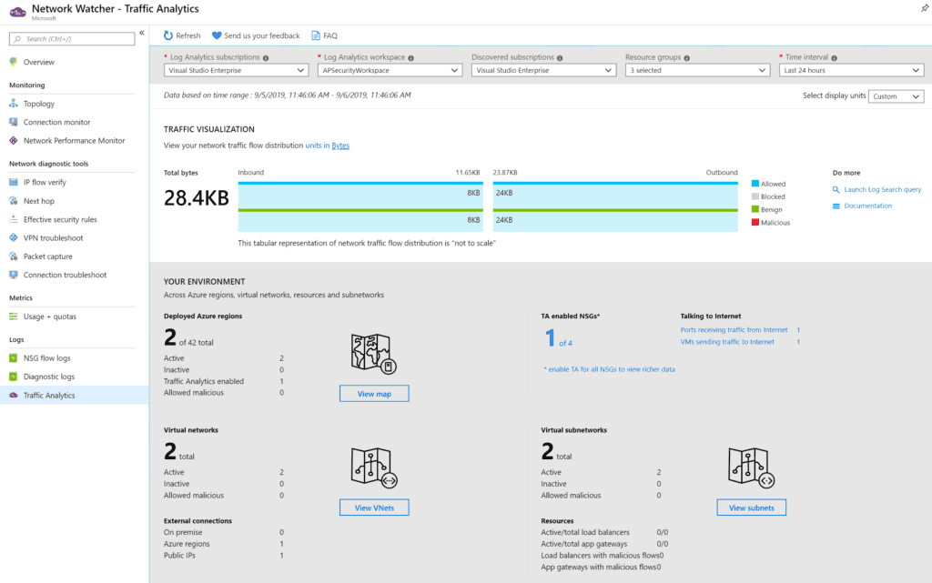Click info icon beside Log Analytics workspace

pos(410,58)
